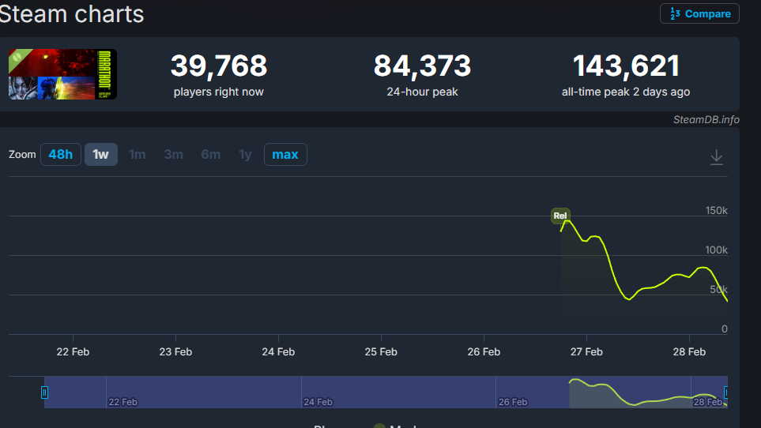
Task: Click the 39,768 players right now value
Action: click(x=219, y=66)
